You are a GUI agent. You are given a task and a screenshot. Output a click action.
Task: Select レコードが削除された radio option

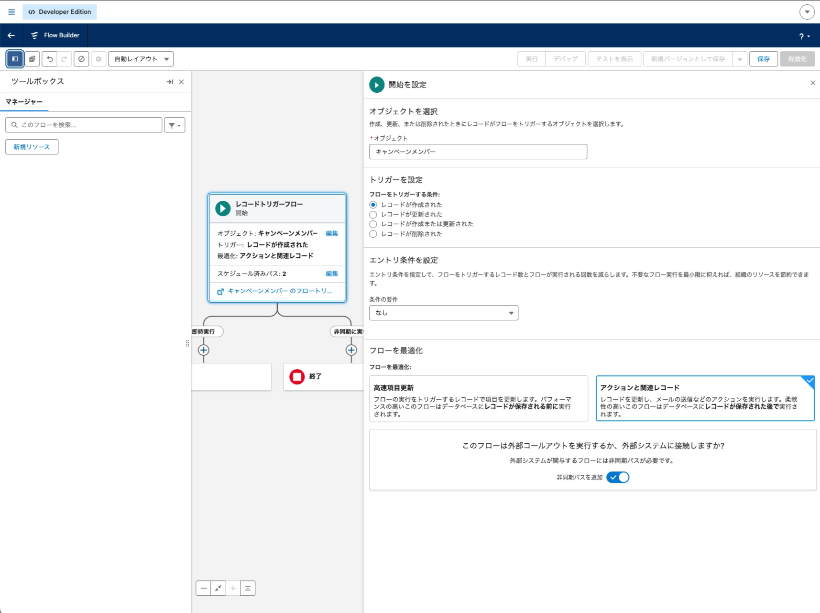click(x=373, y=234)
